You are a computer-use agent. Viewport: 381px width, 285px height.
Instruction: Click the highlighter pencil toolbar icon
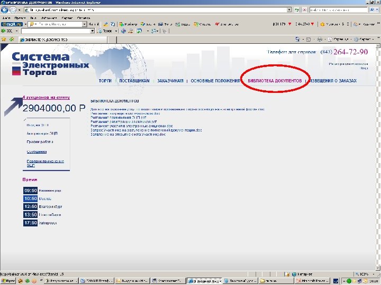[105, 24]
